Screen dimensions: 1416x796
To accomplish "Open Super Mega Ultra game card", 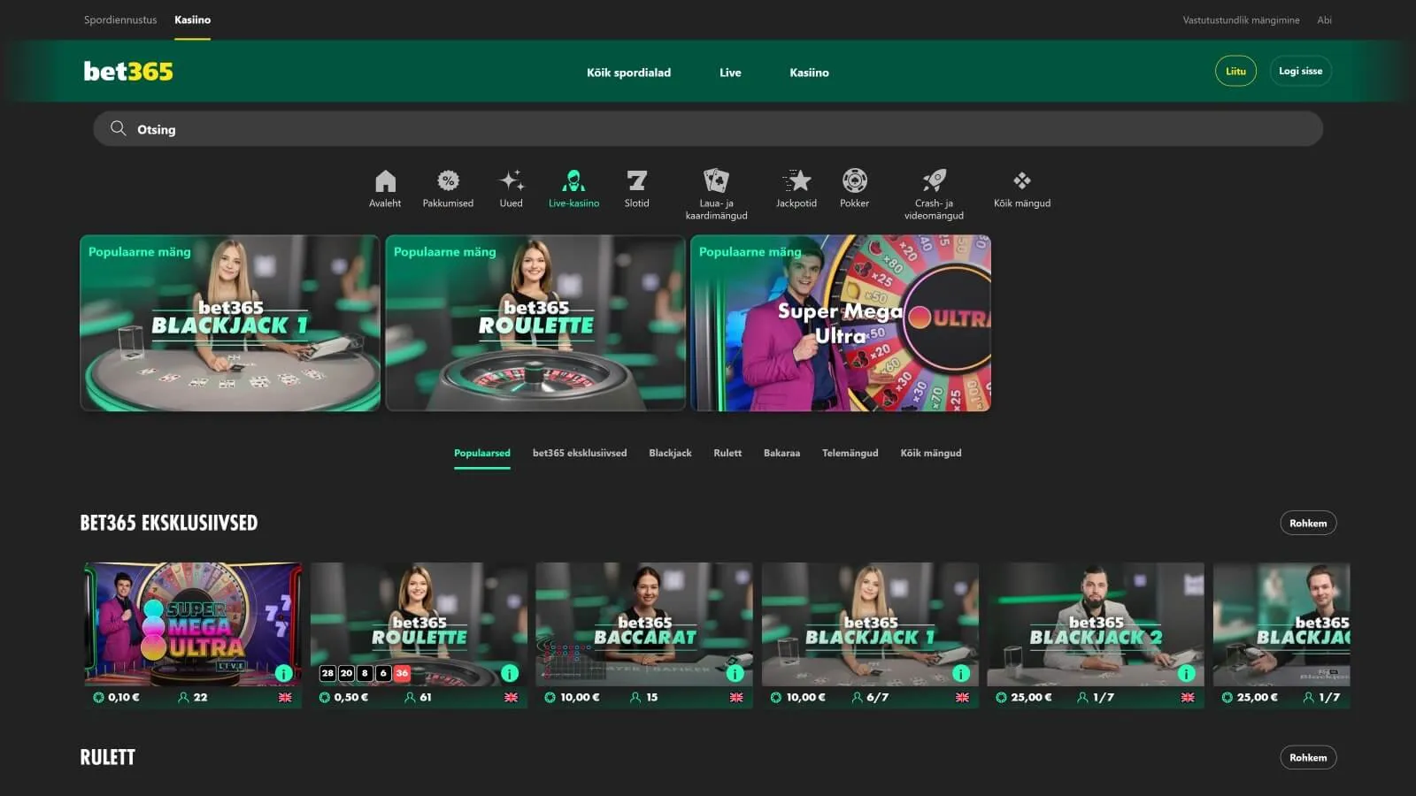I will click(x=193, y=635).
